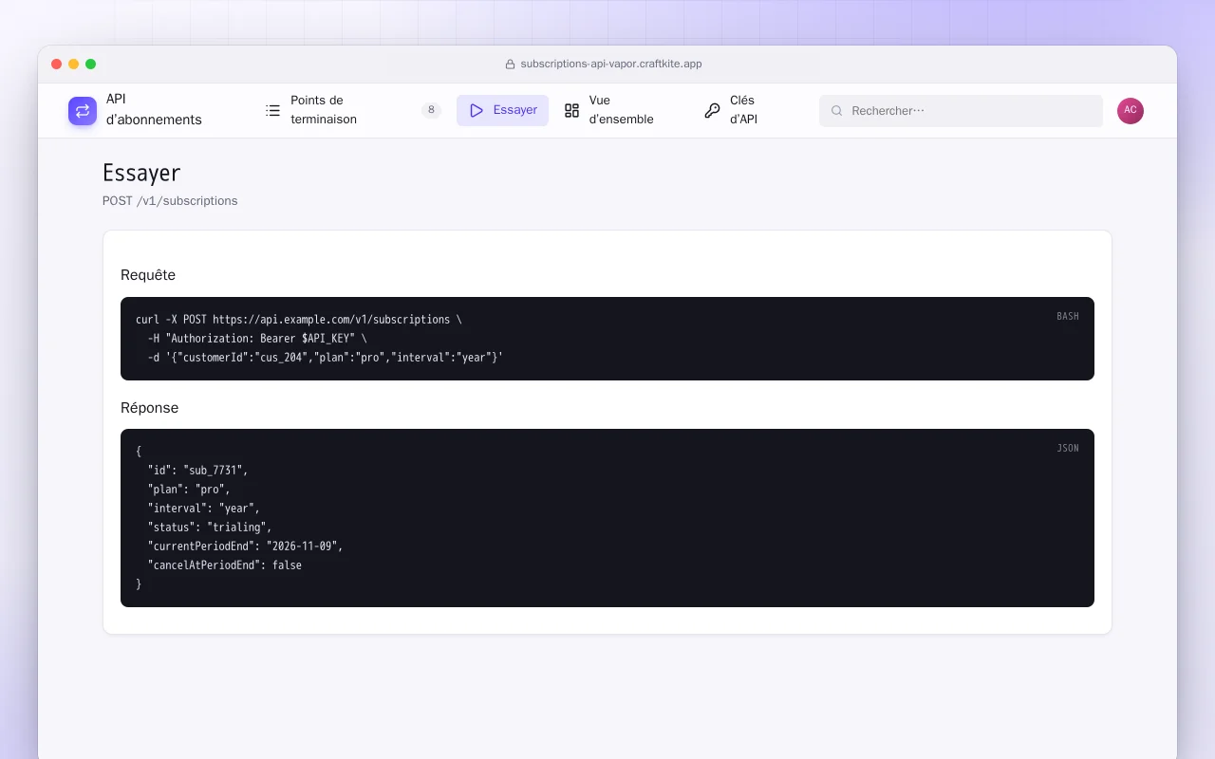Switch to the Essayer tab
1215x759 pixels.
click(x=502, y=110)
